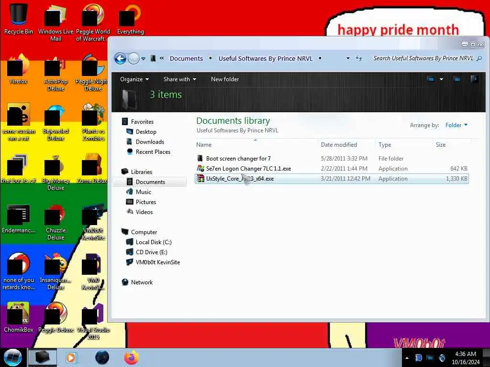Refresh the folder view
The height and width of the screenshot is (367, 490).
click(x=359, y=58)
